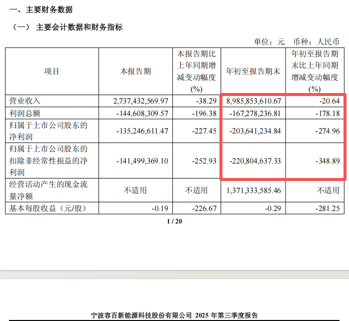Viewport: 349px width, 321px height.
Task: Click the page number 1 / 20
Action: [x=175, y=221]
